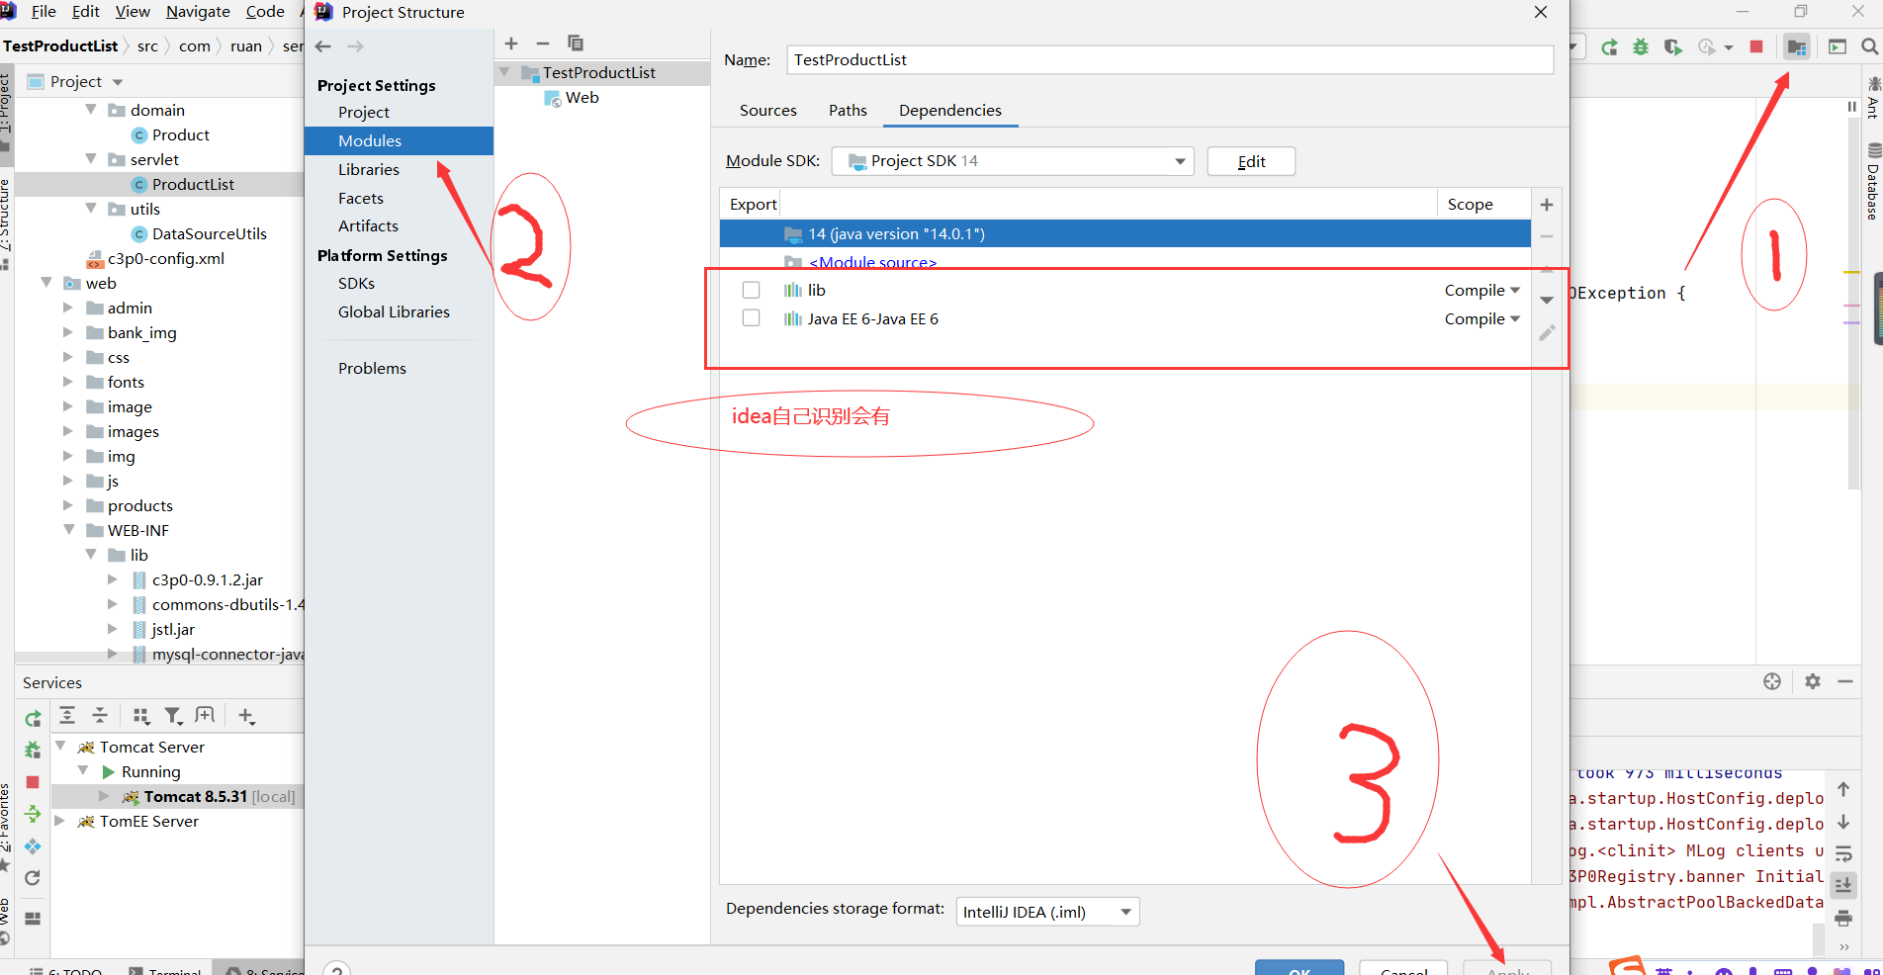Switch to Sources tab
The image size is (1883, 975).
767,110
